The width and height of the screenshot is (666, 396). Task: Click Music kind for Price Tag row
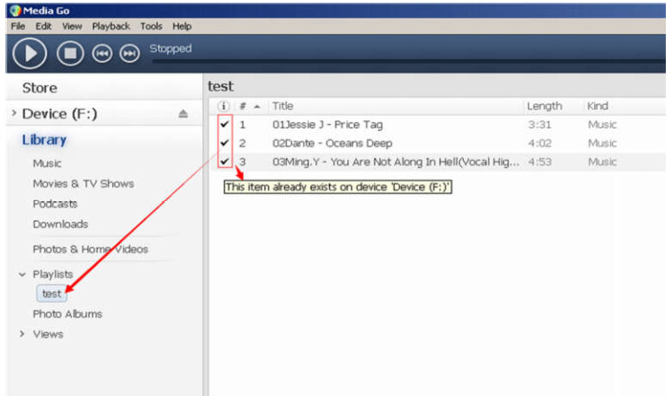pos(602,124)
